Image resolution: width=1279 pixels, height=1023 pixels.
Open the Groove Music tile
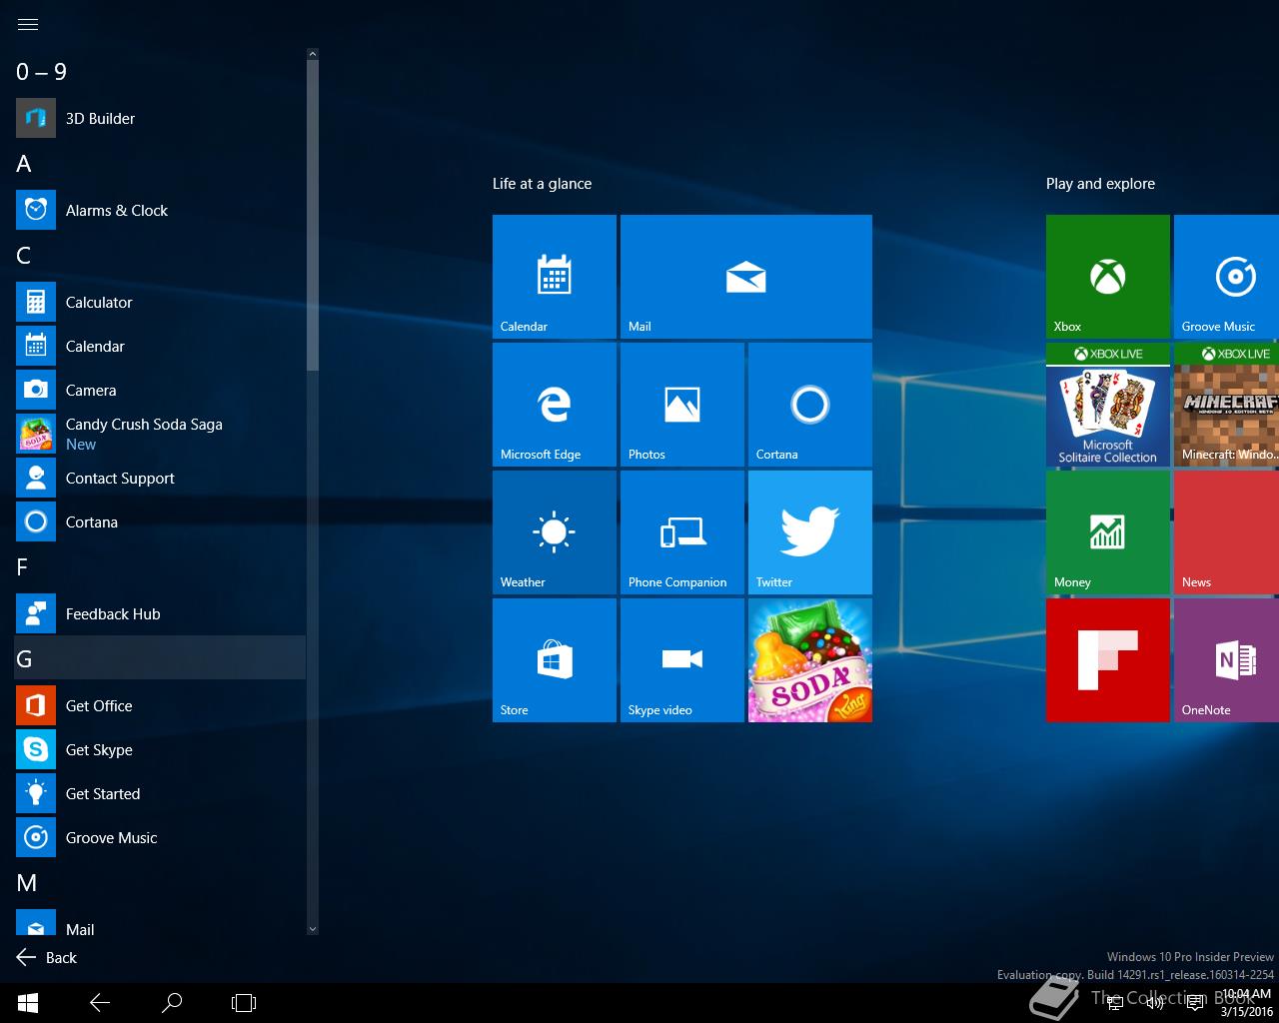(x=1227, y=277)
